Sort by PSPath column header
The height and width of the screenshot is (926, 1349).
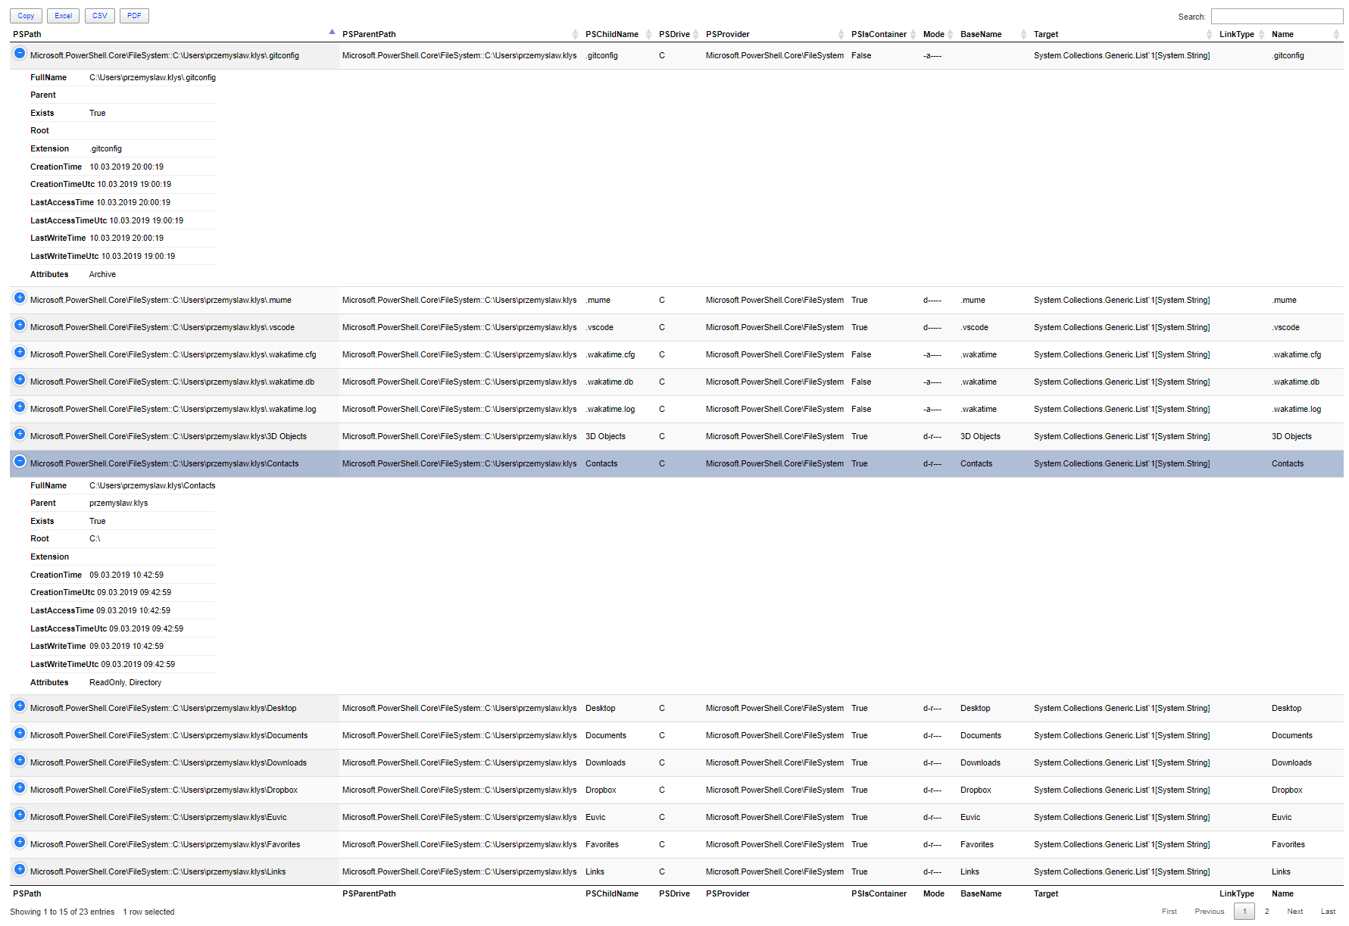coord(27,34)
